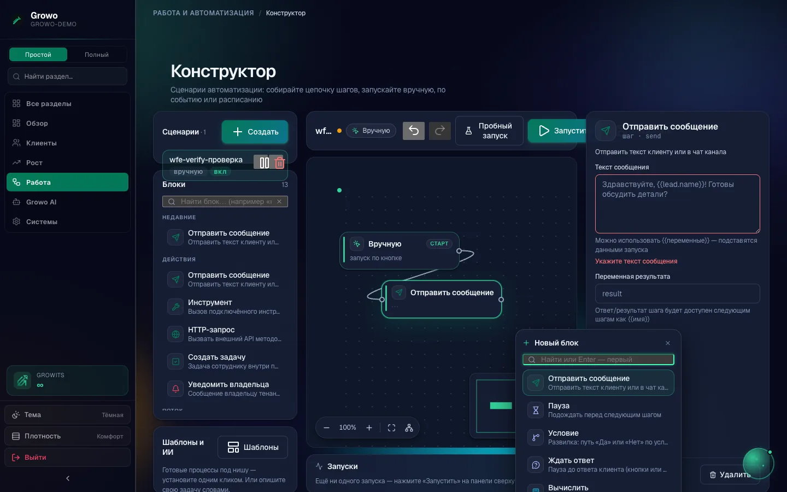Click the Шаблоны templates button
Screen dimensions: 787x492
[x=253, y=447]
